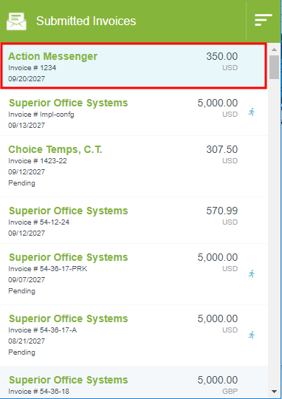The height and width of the screenshot is (399, 282).
Task: Select Superior Office Systems invoice 54-36-17-A
Action: [134, 335]
